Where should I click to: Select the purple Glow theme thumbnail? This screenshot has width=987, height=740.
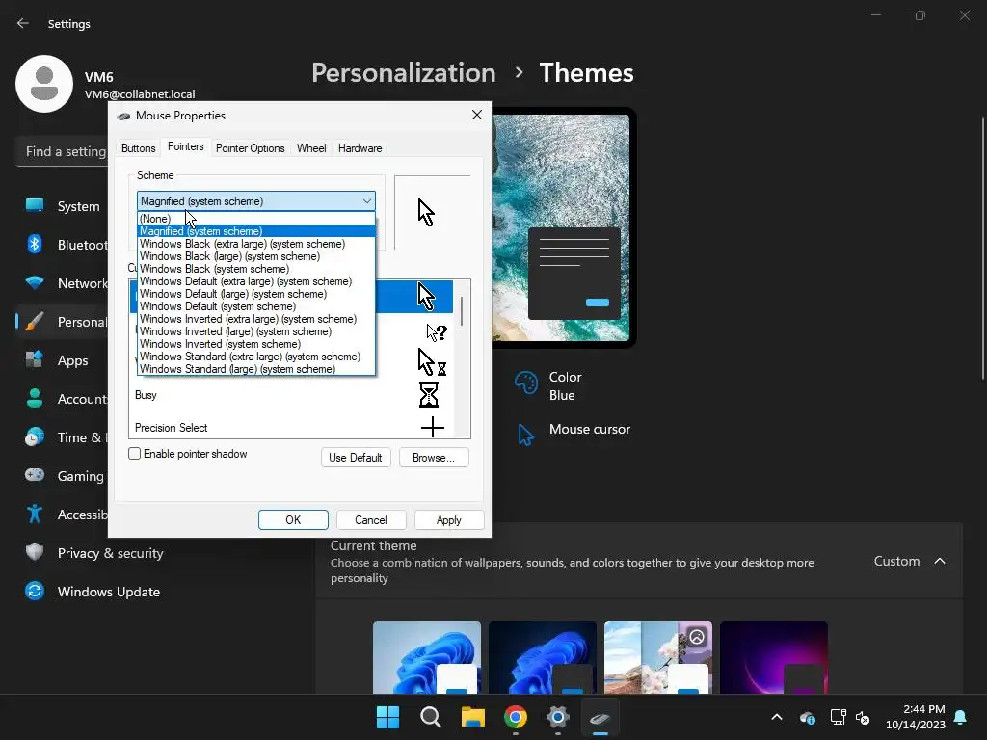point(774,657)
